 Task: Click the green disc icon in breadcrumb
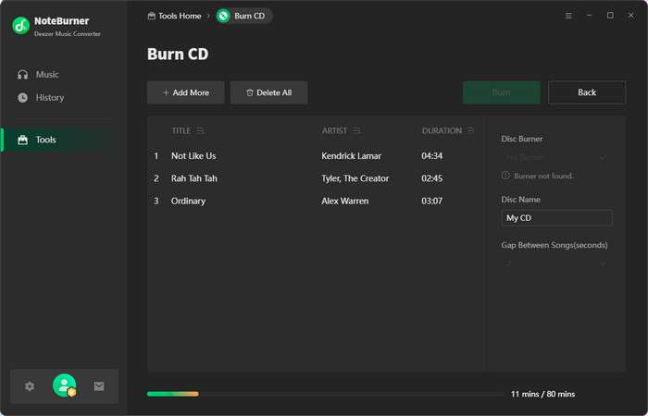224,16
